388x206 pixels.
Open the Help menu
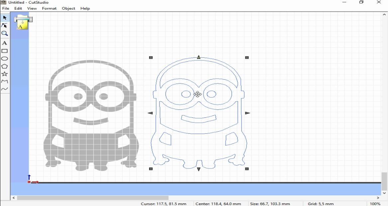click(85, 8)
